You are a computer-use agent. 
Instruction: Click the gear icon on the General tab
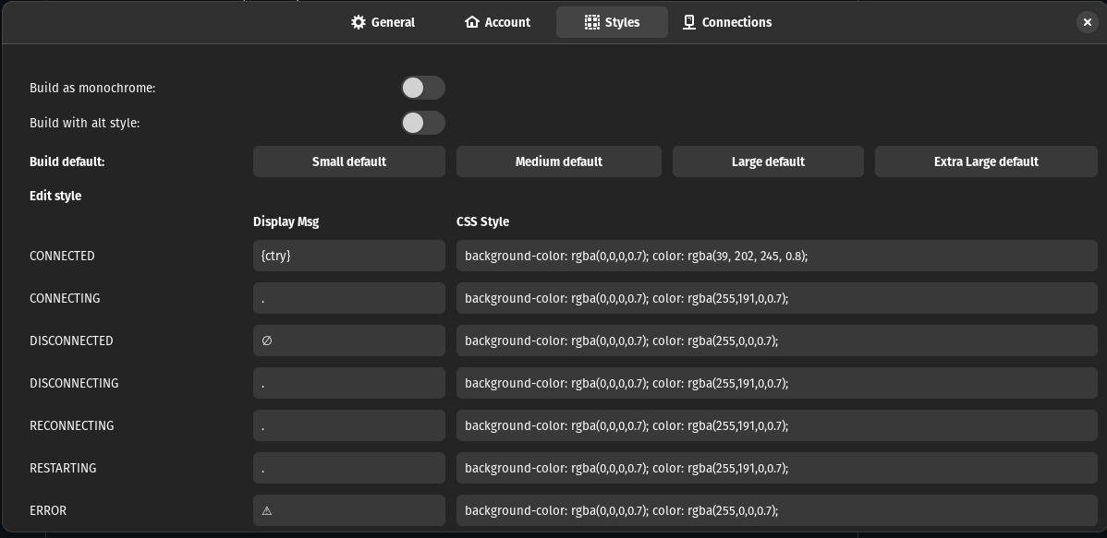(x=359, y=22)
